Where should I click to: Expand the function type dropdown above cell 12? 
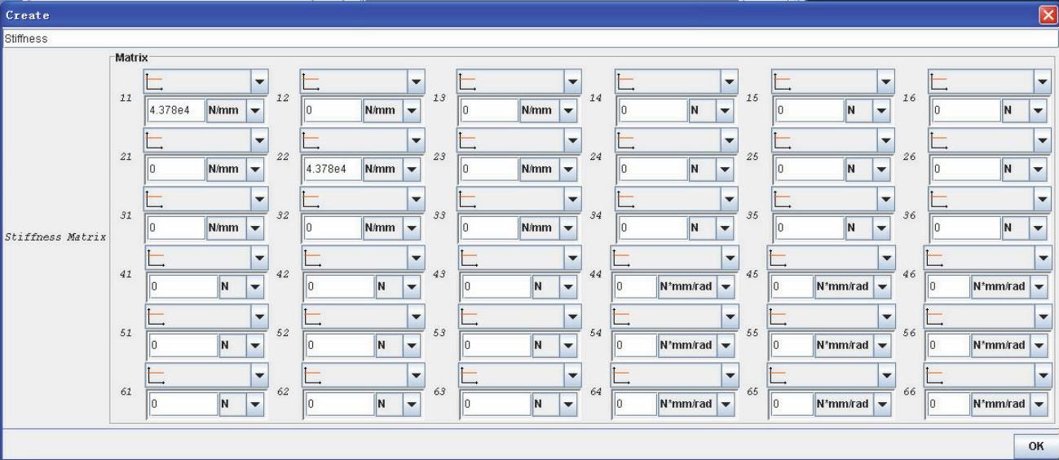(417, 81)
